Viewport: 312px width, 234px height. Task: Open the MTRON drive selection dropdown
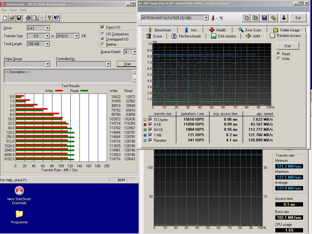(x=206, y=18)
